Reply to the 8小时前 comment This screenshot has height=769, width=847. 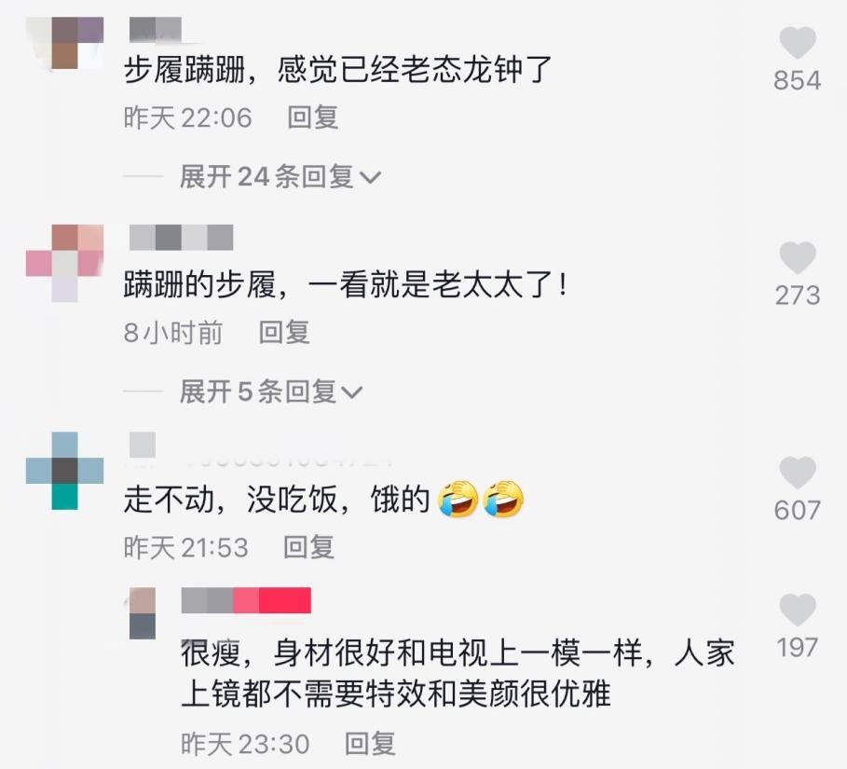click(x=284, y=332)
